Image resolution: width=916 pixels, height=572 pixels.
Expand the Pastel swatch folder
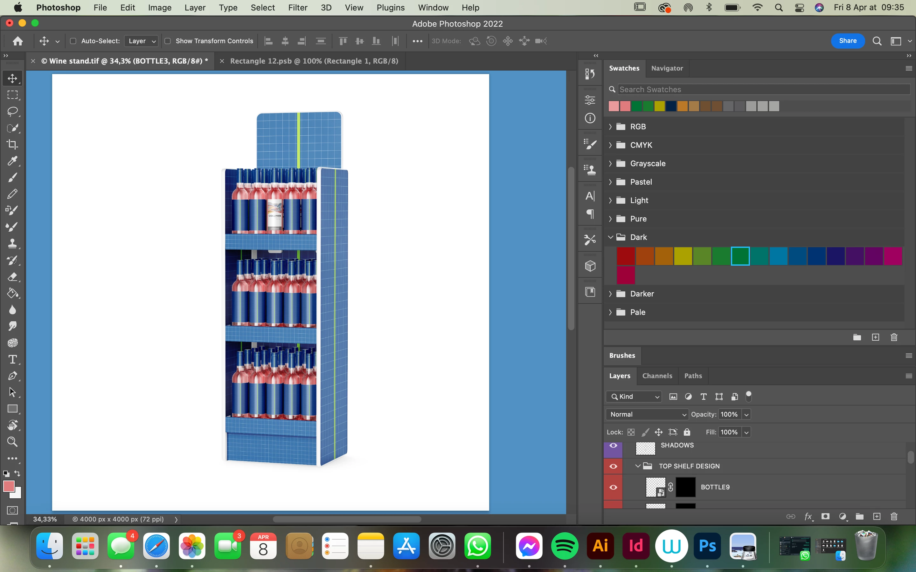[x=610, y=182]
